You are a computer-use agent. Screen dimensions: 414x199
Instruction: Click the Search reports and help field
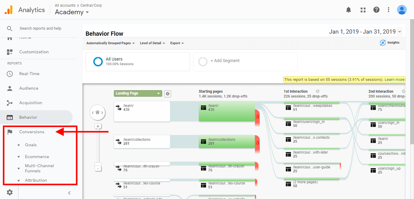pos(40,28)
